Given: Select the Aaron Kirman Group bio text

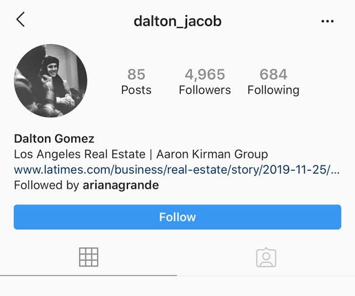Looking at the screenshot, I should [x=212, y=154].
